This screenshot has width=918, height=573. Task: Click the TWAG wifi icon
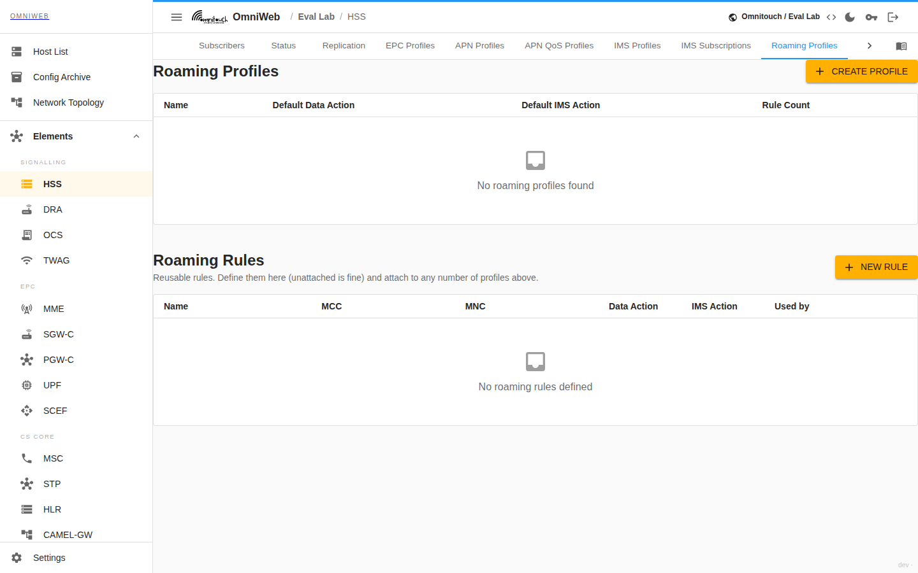[x=27, y=260]
